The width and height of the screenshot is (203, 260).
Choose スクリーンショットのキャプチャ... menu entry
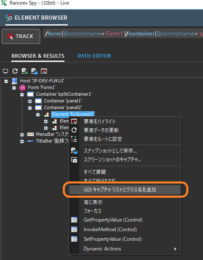125,160
